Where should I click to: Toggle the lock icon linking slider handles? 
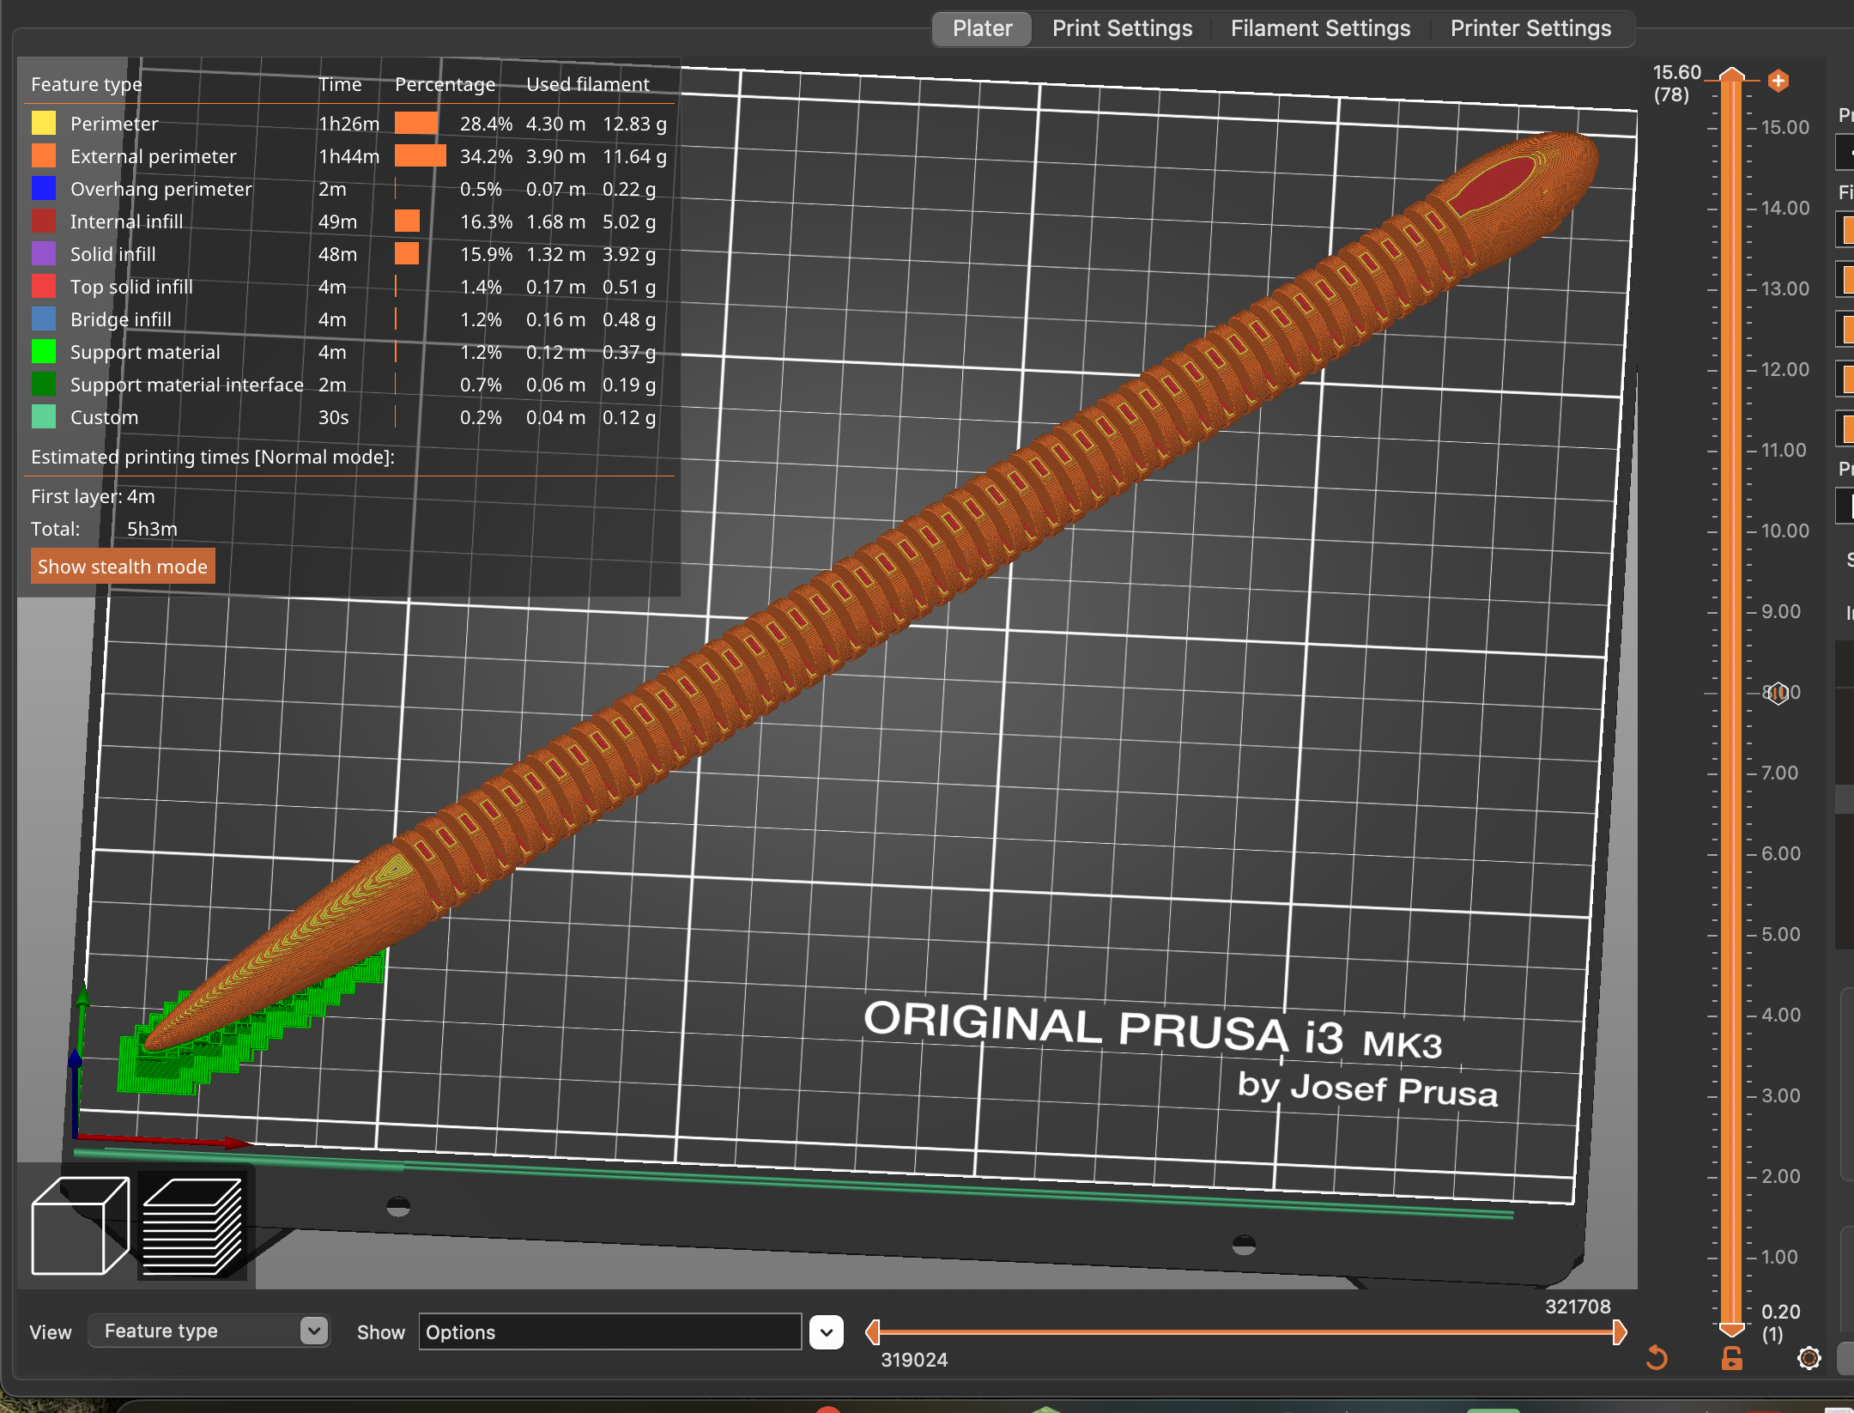coord(1733,1359)
